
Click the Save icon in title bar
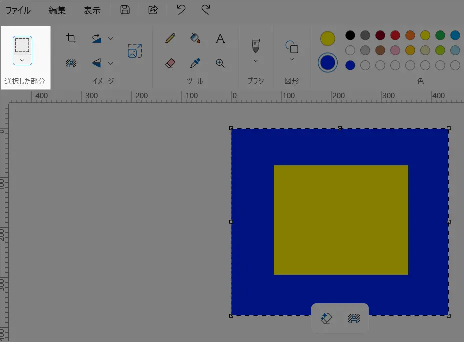125,10
